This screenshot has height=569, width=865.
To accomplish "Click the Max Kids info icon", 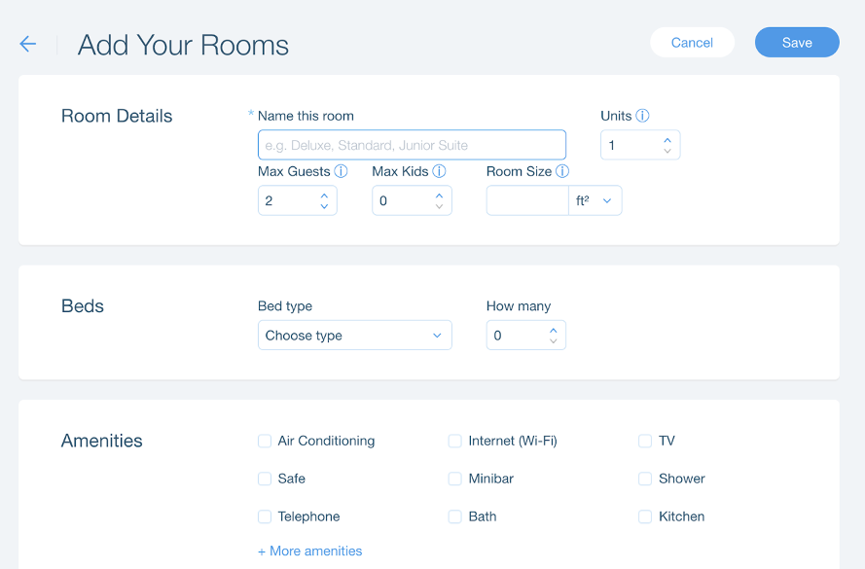I will tap(439, 171).
